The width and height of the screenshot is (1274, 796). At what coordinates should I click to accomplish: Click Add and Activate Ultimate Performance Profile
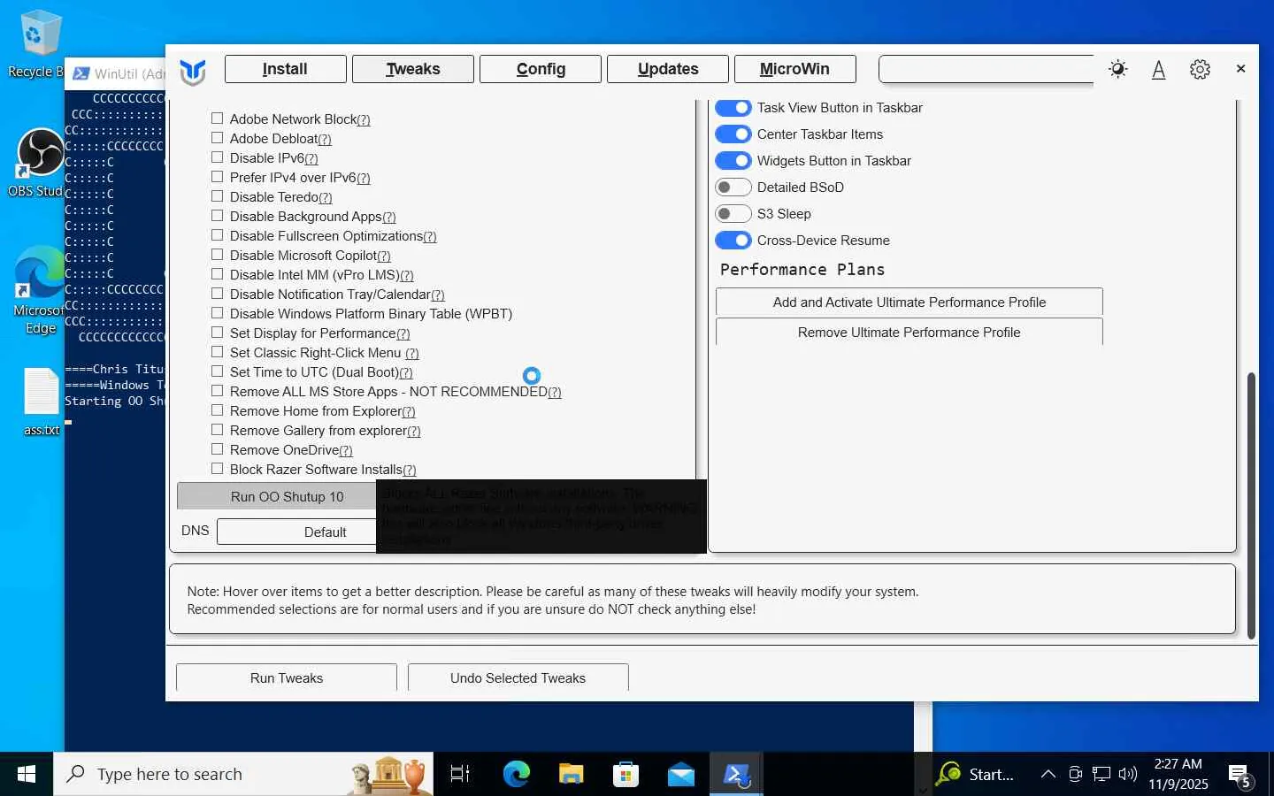tap(909, 302)
